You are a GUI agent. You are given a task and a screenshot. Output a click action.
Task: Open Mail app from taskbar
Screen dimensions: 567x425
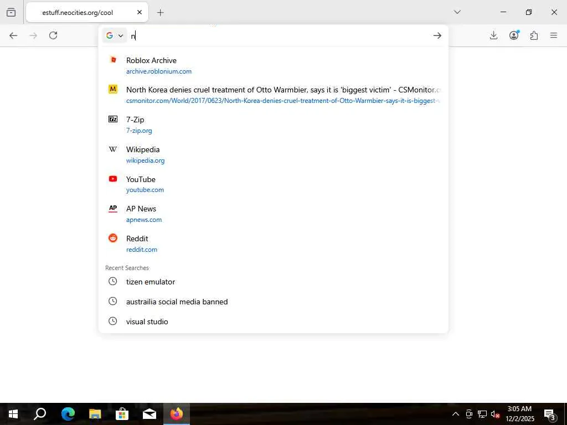tap(150, 414)
